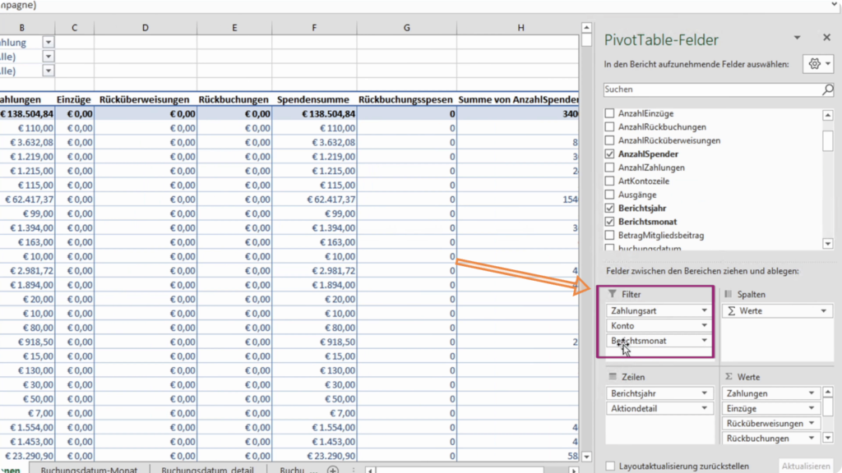Viewport: 842px width, 473px height.
Task: Click the Spalten area columns icon
Action: tap(729, 294)
